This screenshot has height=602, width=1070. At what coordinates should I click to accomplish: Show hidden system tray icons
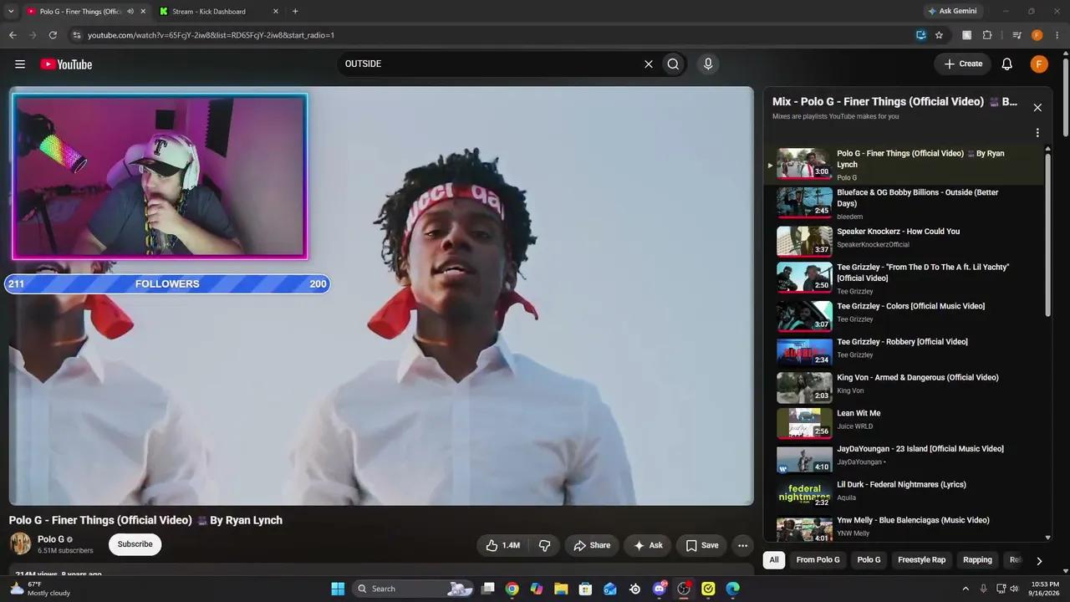966,589
